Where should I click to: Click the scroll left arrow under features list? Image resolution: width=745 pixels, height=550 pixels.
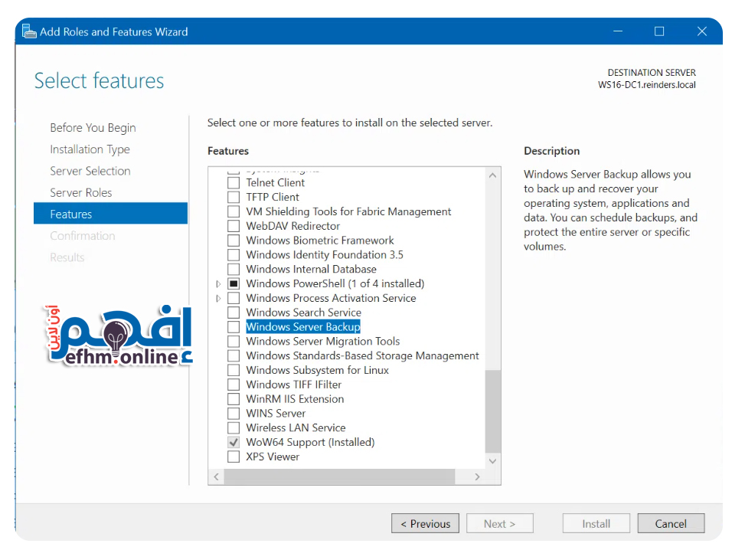click(217, 477)
